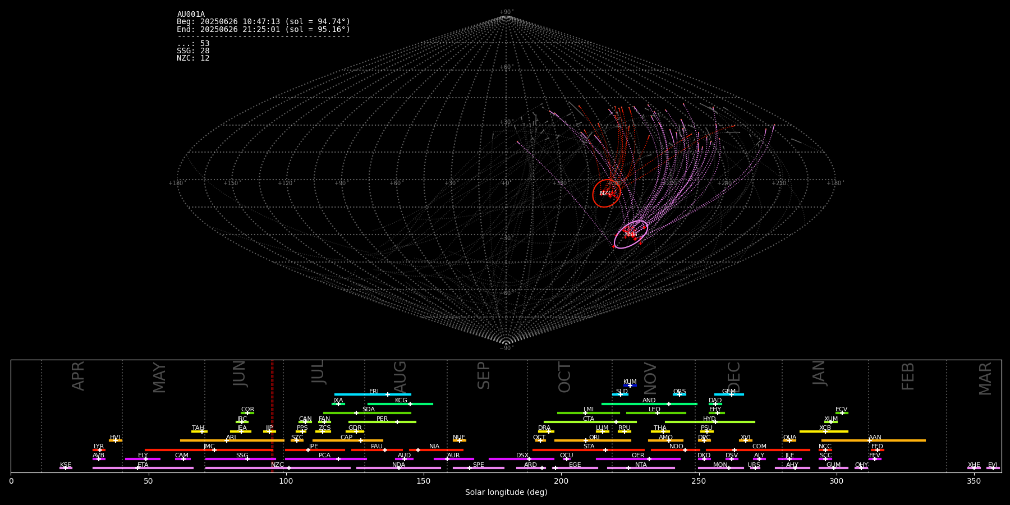The image size is (1010, 505).
Task: Click the DEC month label in the timeline
Action: coord(734,377)
